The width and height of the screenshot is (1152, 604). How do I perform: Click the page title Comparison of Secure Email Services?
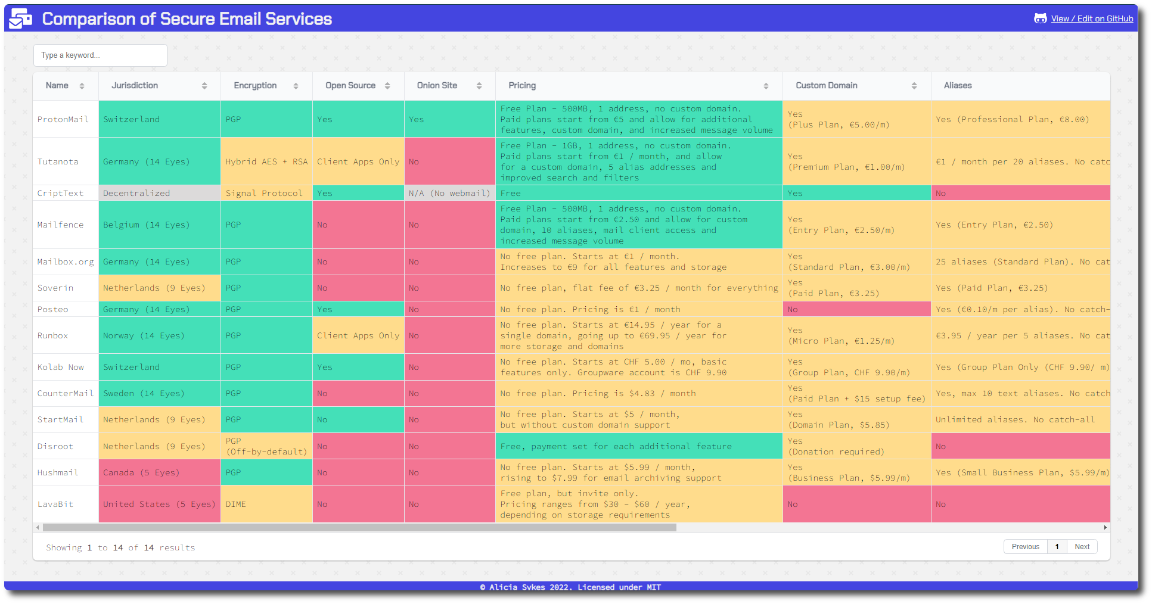coord(187,18)
